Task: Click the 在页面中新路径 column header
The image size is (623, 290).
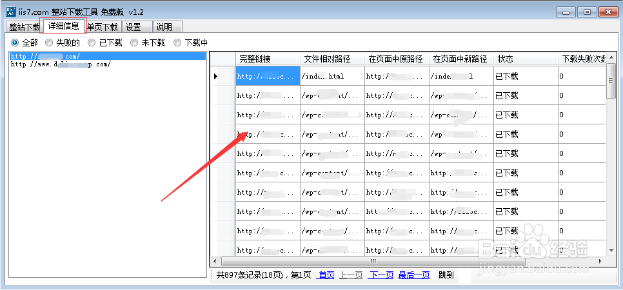Action: point(461,59)
